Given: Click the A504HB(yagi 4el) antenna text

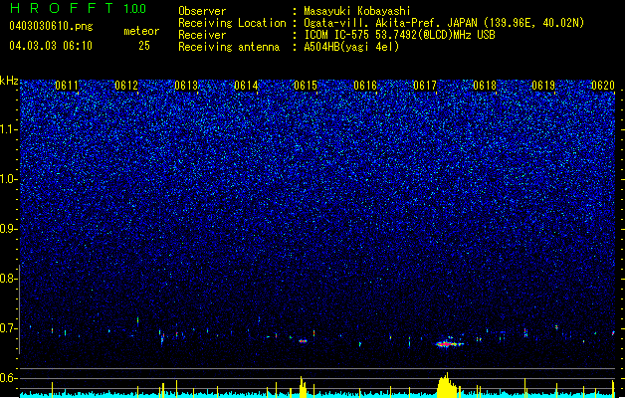Looking at the screenshot, I should pyautogui.click(x=351, y=47).
